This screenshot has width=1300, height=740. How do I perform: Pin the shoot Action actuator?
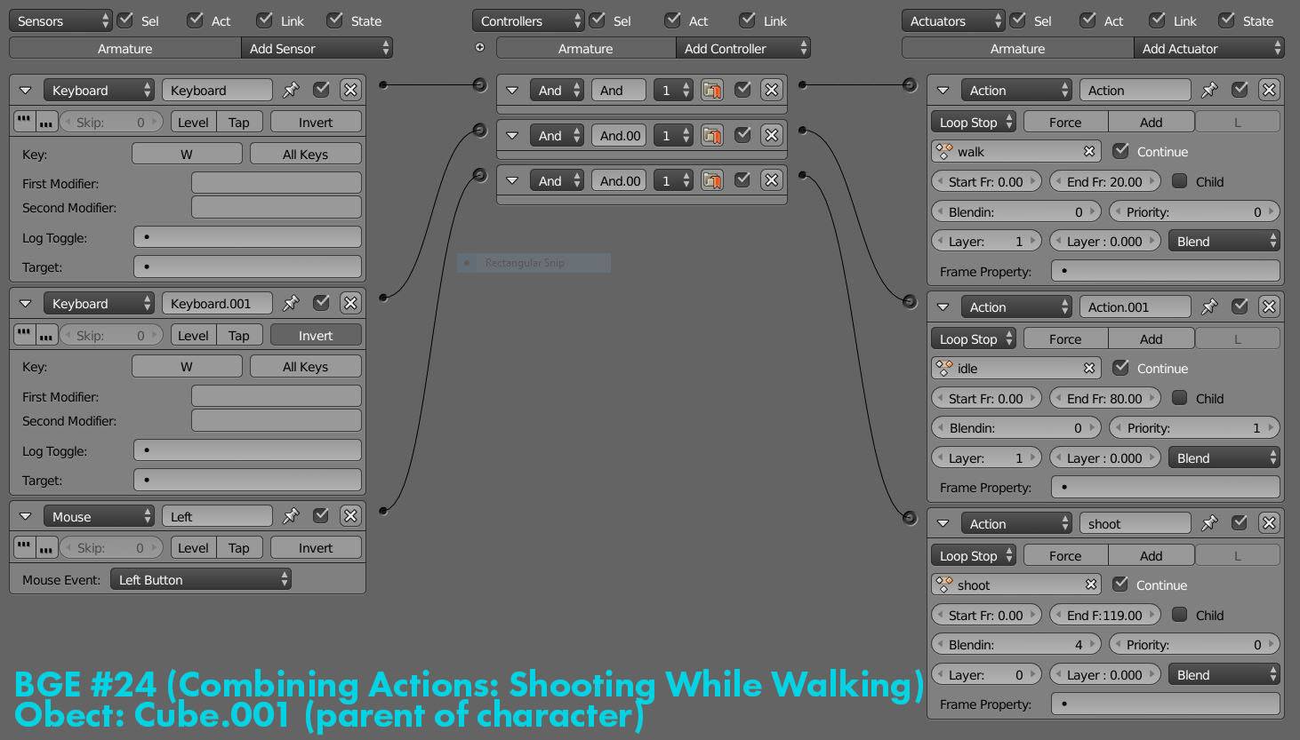point(1209,523)
